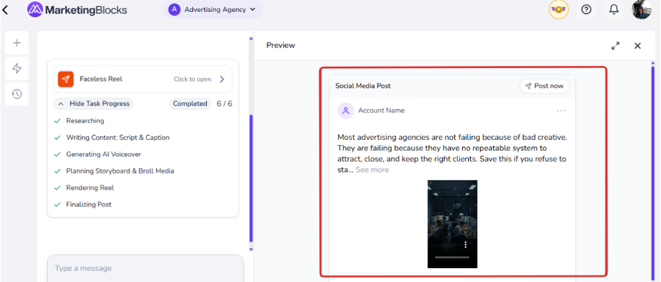Click the gold badge icon in header
The height and width of the screenshot is (282, 661).
[x=559, y=9]
